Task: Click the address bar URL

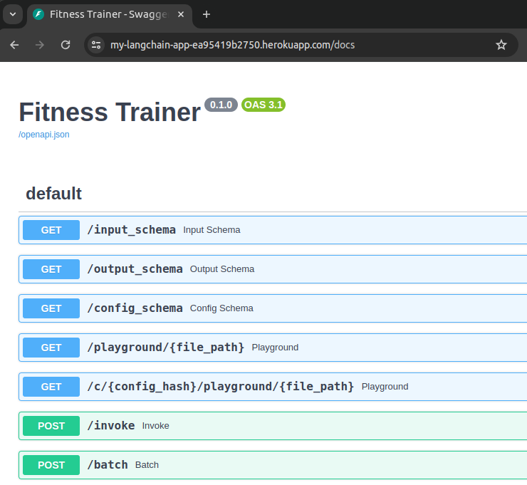Action: coord(233,45)
